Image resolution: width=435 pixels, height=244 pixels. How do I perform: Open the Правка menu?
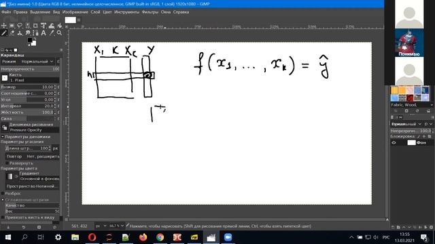20,12
